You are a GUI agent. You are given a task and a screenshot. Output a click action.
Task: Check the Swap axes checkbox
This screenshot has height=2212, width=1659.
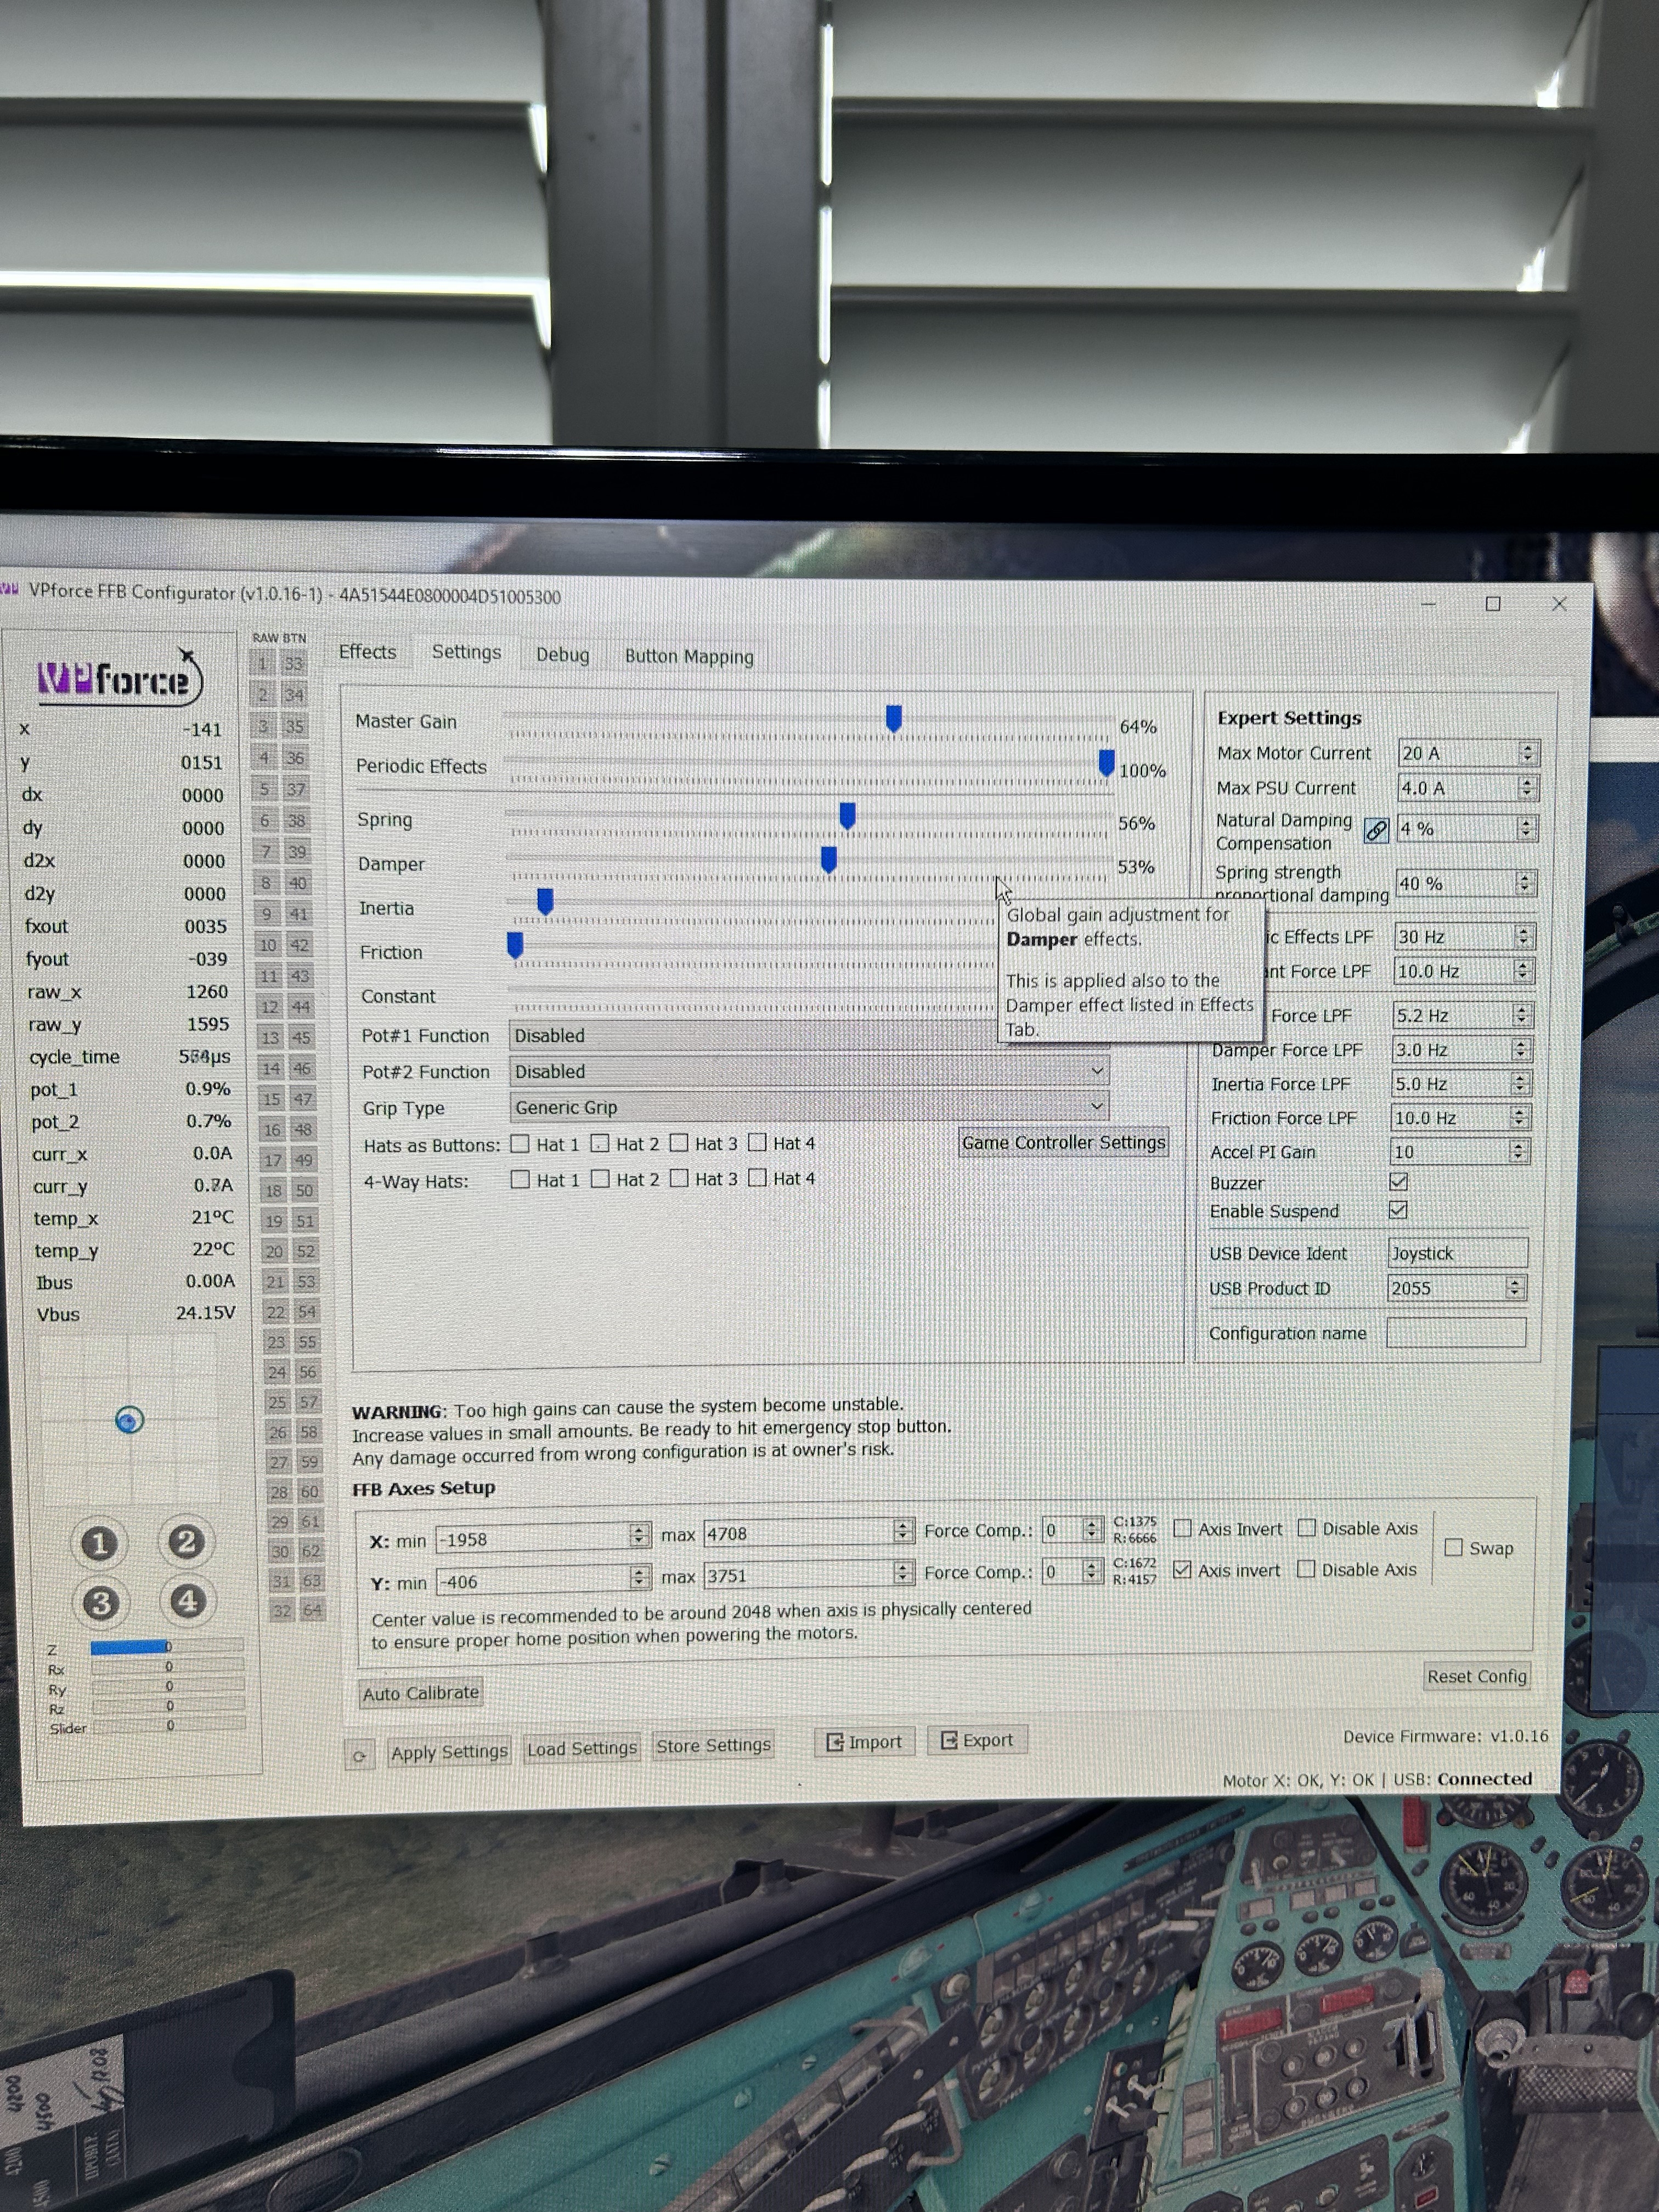1454,1547
